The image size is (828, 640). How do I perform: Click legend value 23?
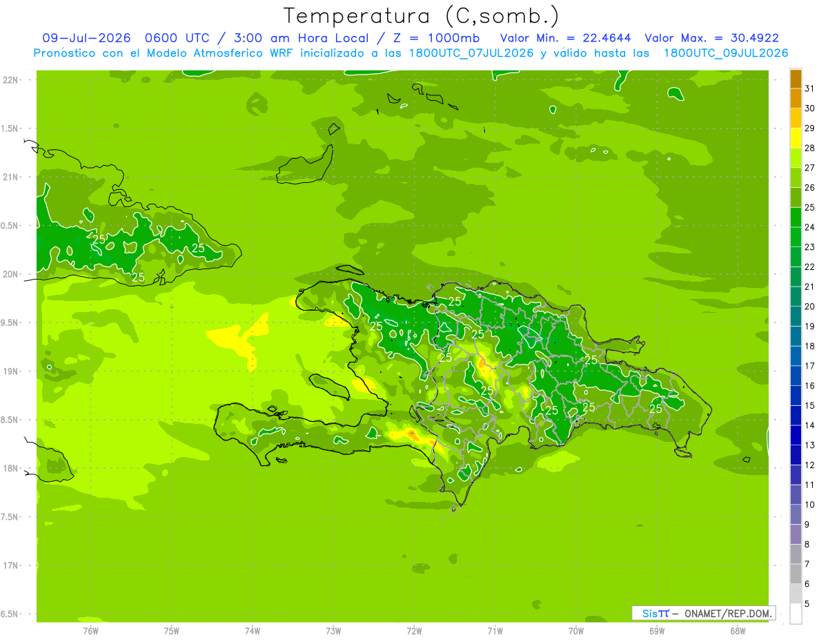pos(810,247)
